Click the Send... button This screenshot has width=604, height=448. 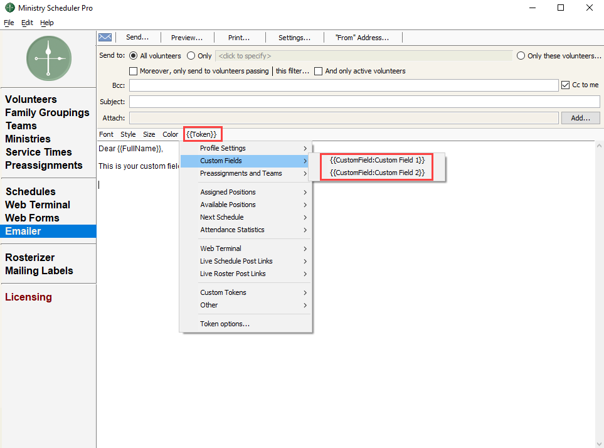tap(137, 38)
